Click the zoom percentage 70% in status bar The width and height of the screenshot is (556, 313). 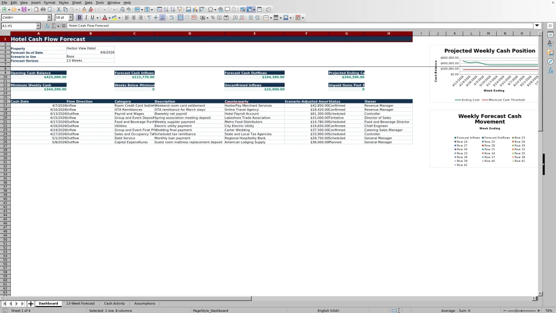pyautogui.click(x=548, y=311)
